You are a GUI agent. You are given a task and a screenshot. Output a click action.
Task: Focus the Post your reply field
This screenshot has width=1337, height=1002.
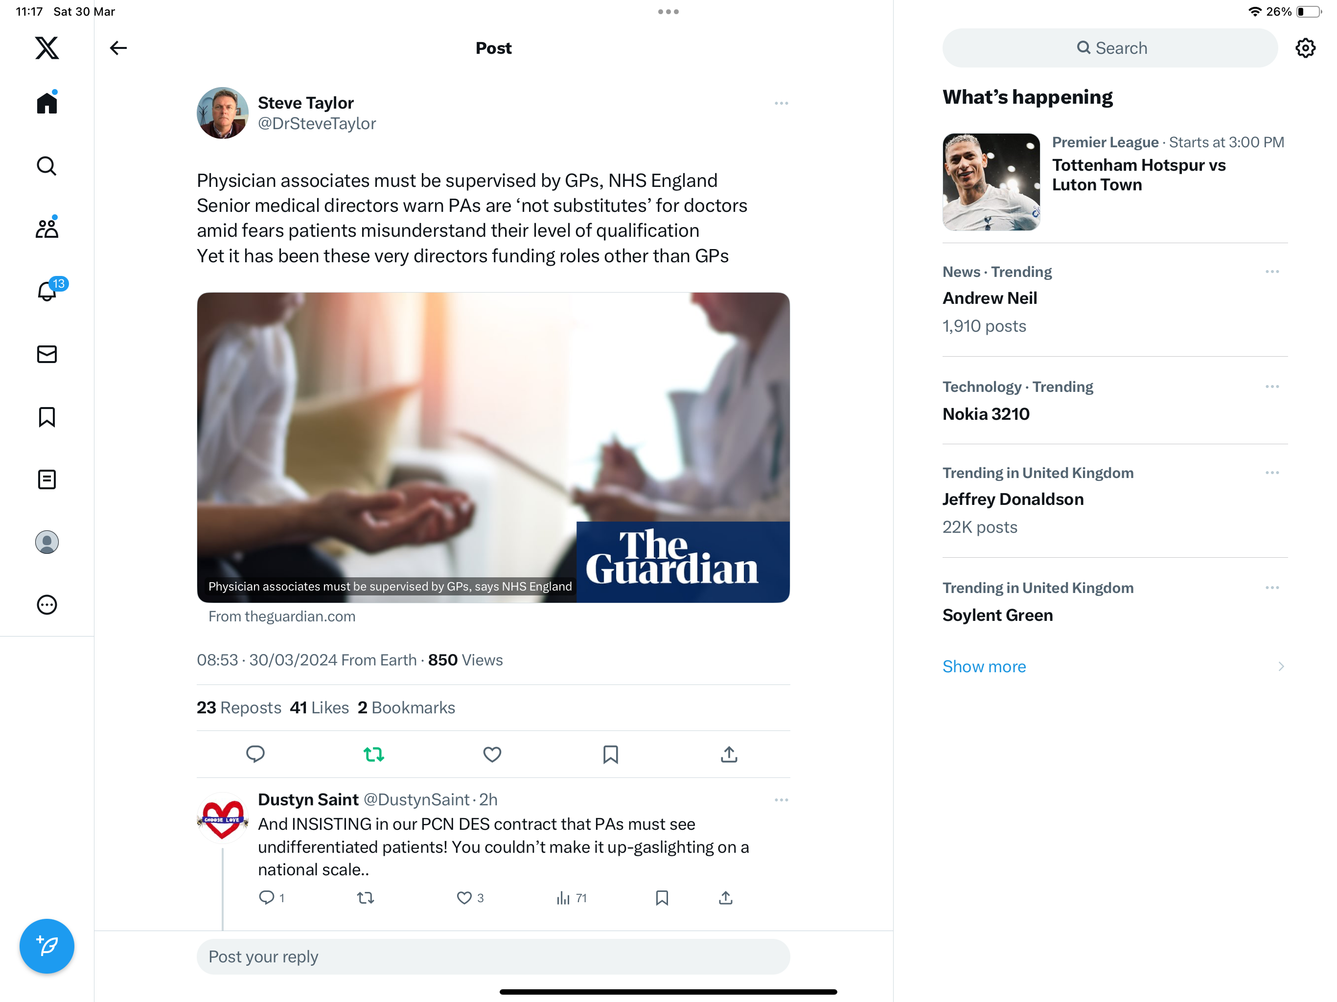coord(493,956)
